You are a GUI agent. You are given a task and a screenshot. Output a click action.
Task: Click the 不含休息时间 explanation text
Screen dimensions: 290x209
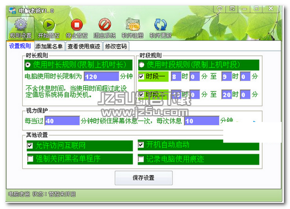(76, 91)
